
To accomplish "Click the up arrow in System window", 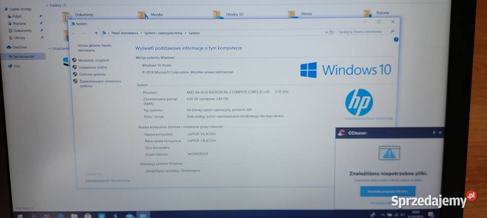I will pyautogui.click(x=96, y=33).
